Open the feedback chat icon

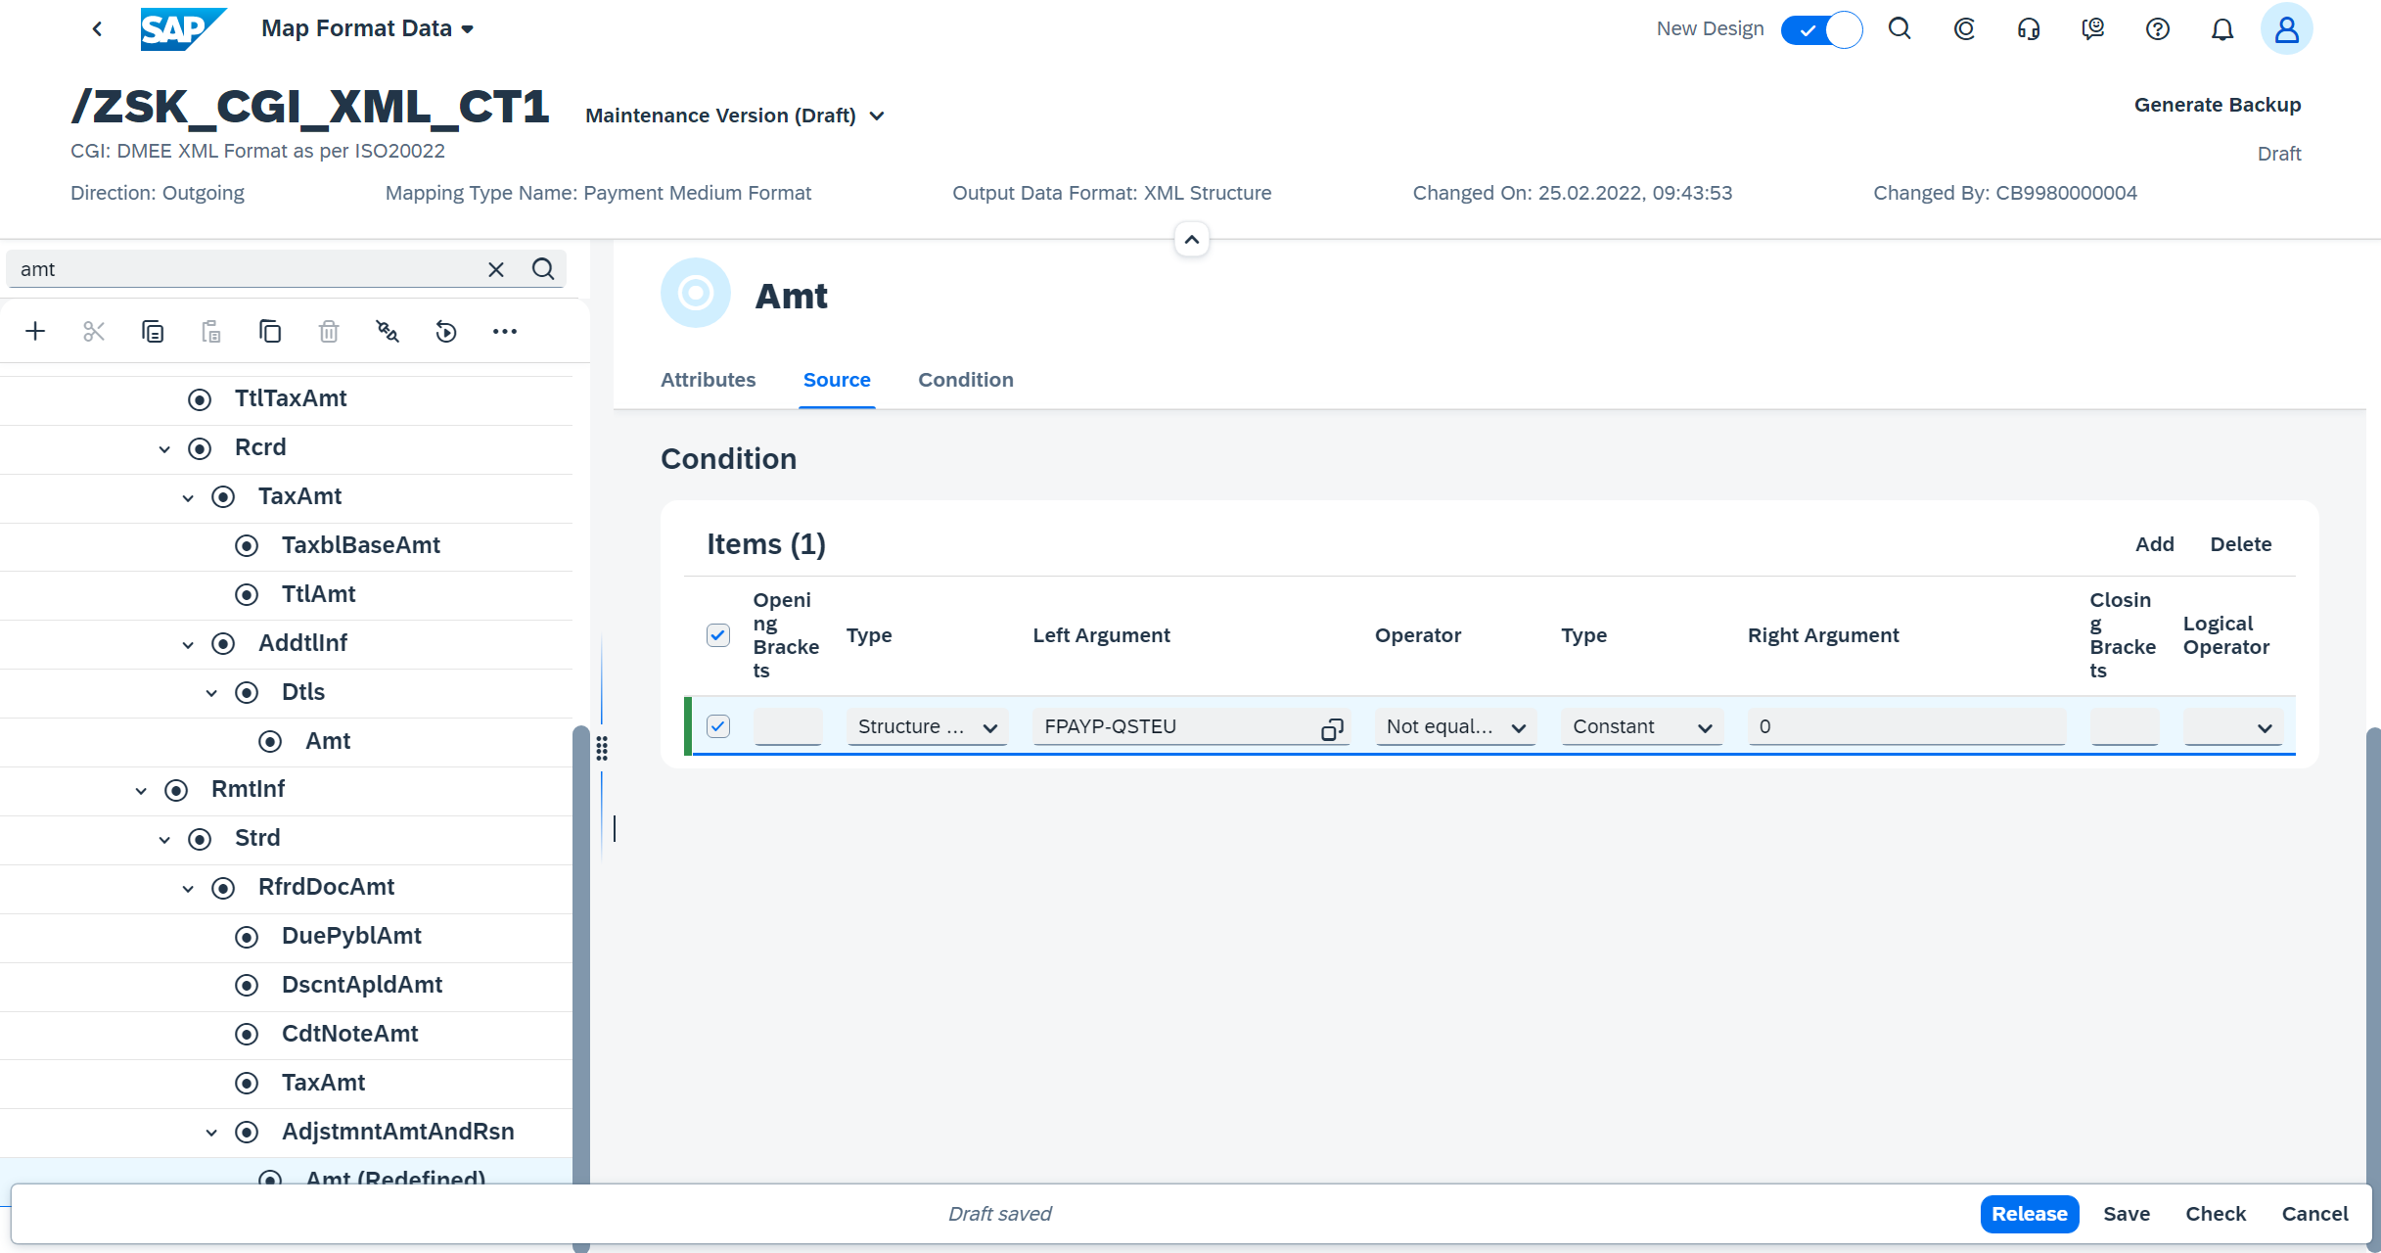point(2093,28)
